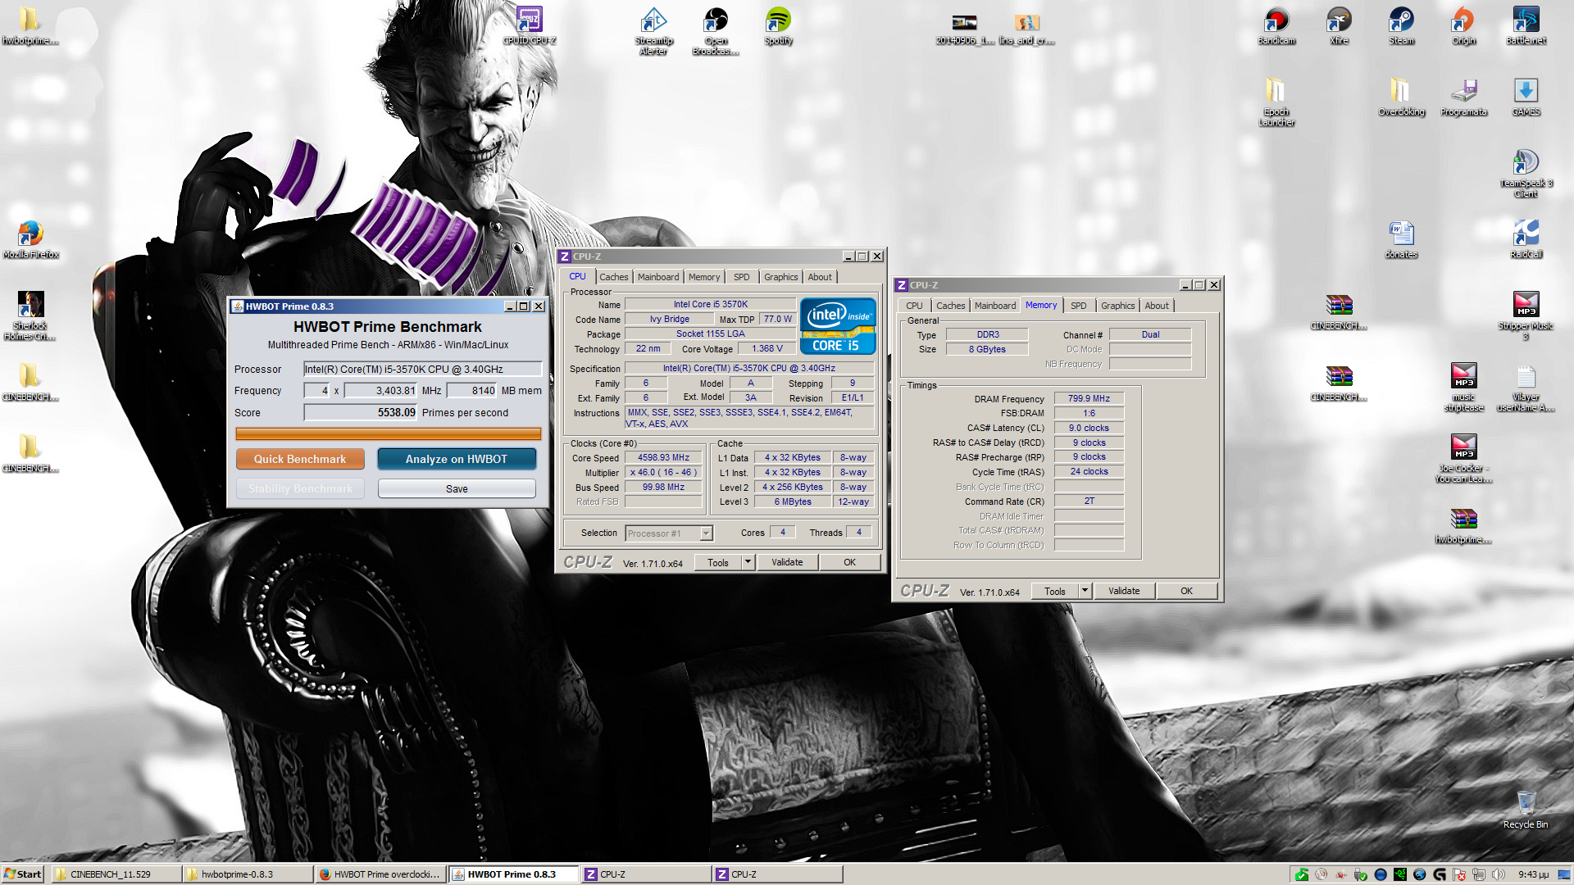Screen dimensions: 1574x885
Task: Open the GAMES desktop icon
Action: tap(1526, 97)
